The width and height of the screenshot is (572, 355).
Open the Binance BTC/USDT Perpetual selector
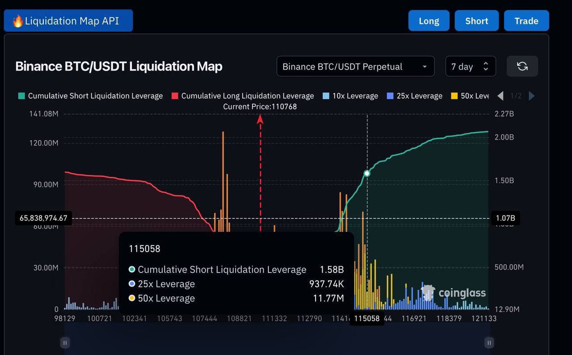tap(355, 66)
